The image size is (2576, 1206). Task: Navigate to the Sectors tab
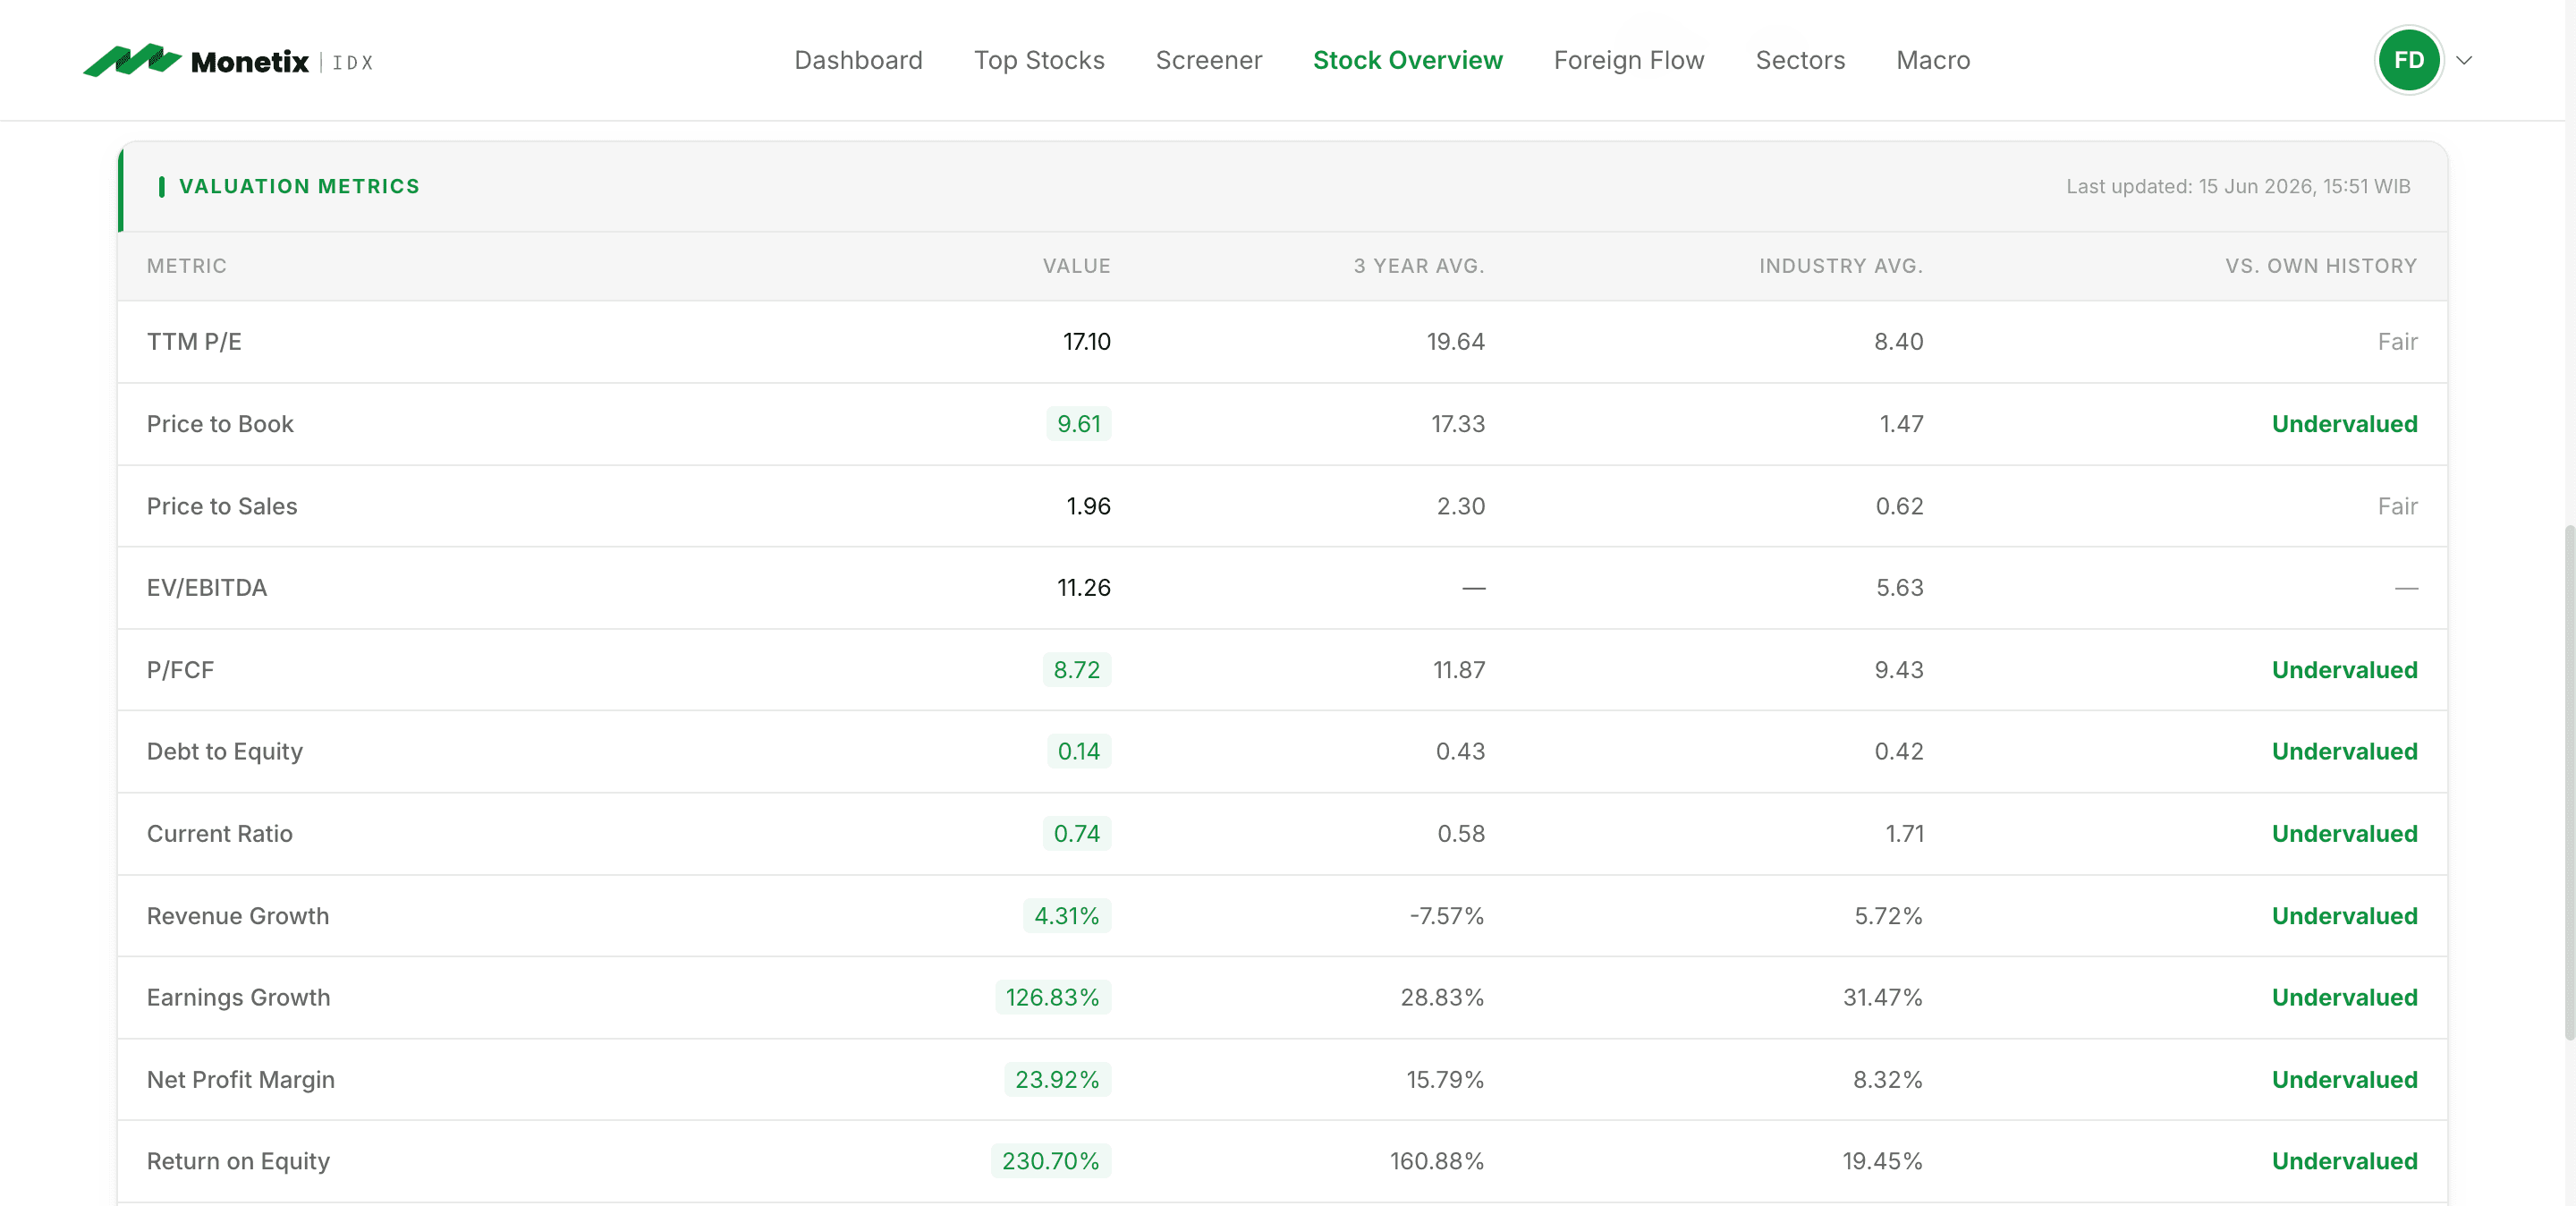pyautogui.click(x=1800, y=60)
